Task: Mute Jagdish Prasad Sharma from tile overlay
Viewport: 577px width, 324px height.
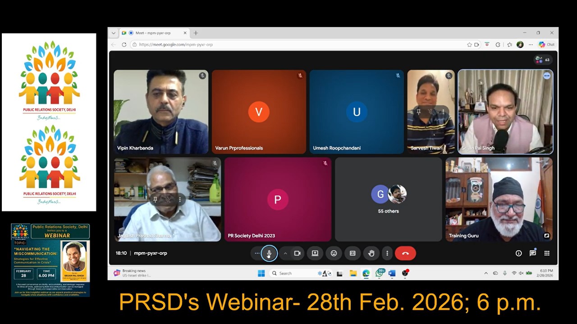Action: click(167, 199)
